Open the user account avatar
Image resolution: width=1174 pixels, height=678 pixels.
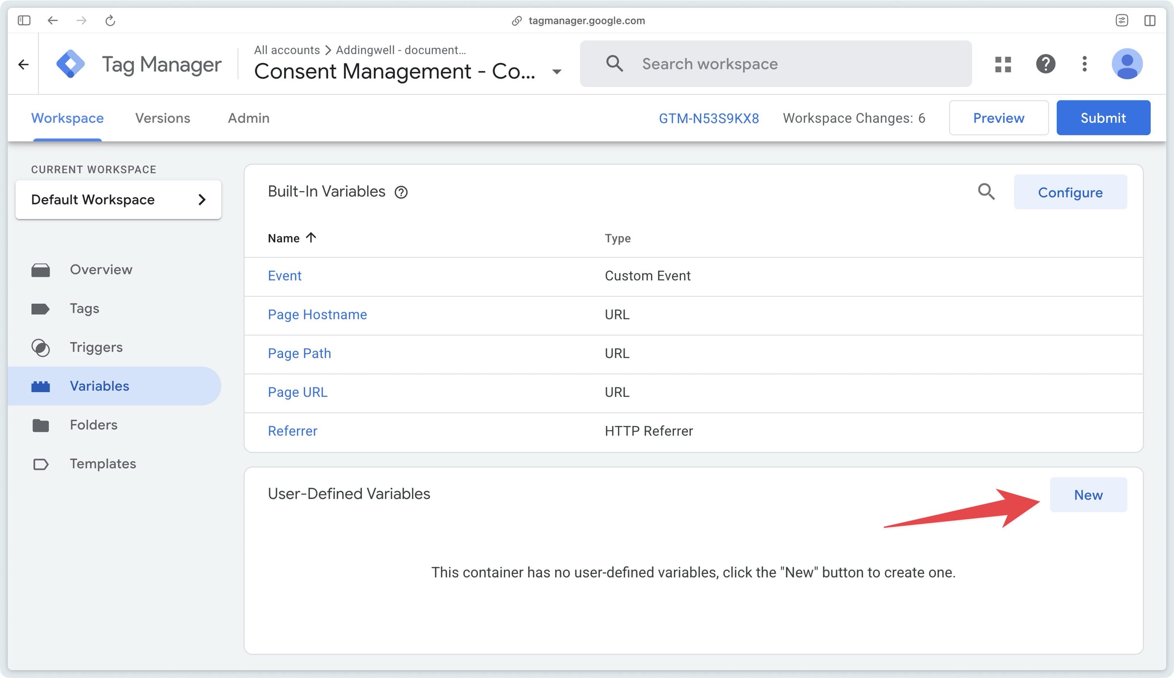click(x=1127, y=64)
